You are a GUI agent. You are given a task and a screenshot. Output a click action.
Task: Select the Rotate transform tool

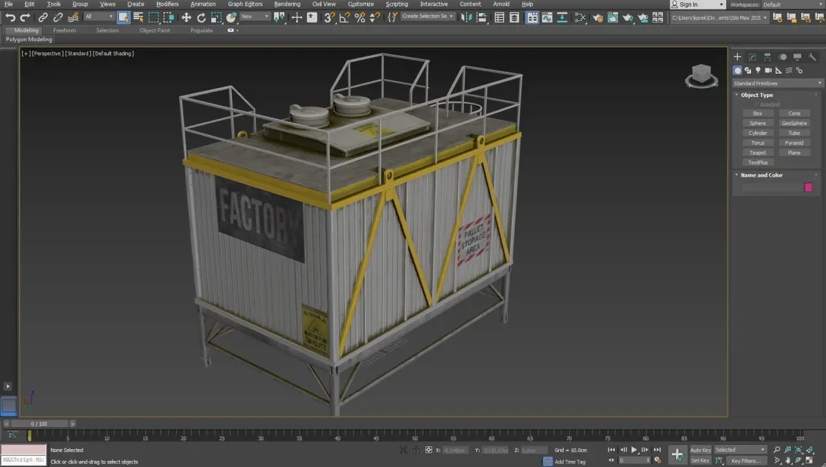[201, 17]
